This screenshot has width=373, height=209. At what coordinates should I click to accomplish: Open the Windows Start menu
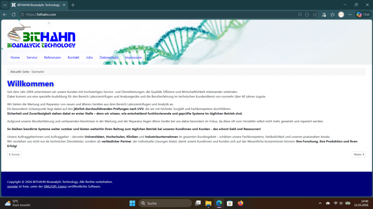132,203
